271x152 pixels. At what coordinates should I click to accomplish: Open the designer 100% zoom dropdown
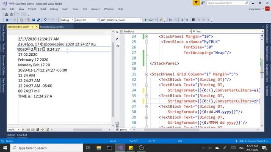pyautogui.click(x=13, y=130)
